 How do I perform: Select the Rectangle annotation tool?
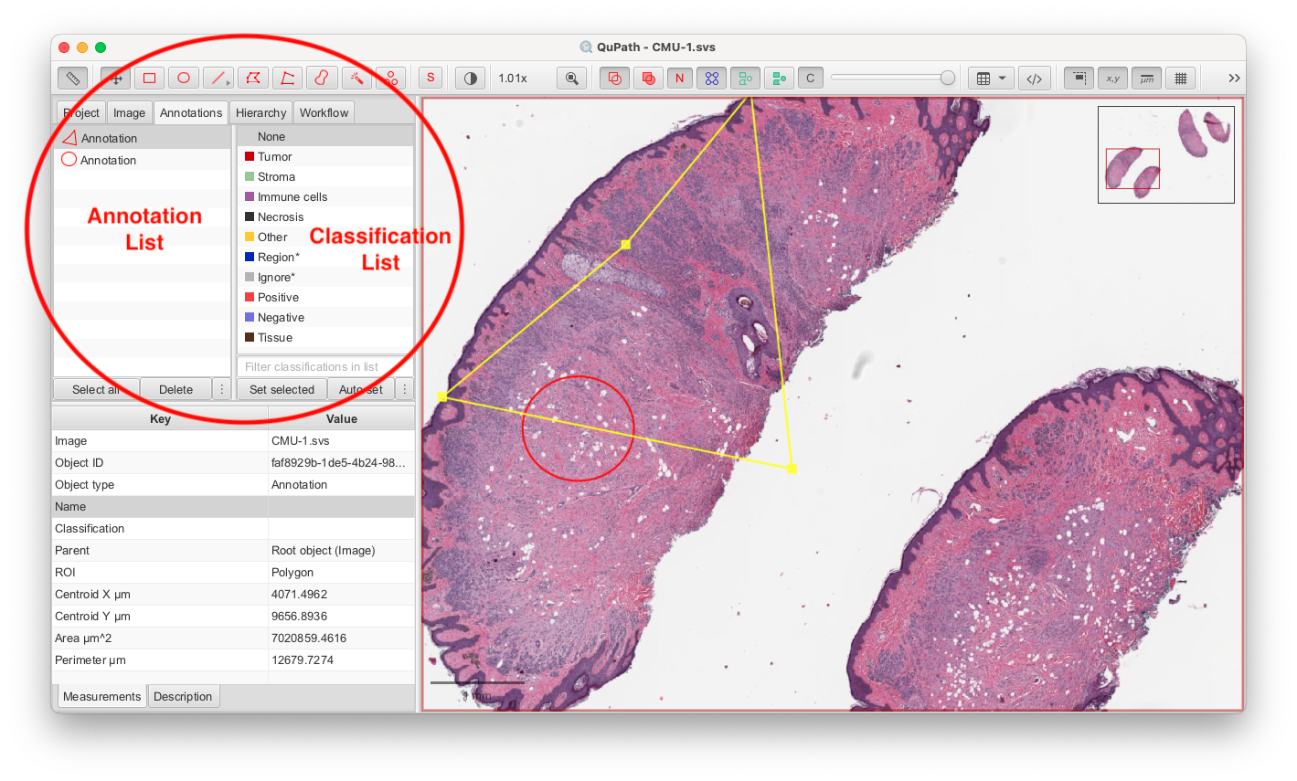pos(149,78)
